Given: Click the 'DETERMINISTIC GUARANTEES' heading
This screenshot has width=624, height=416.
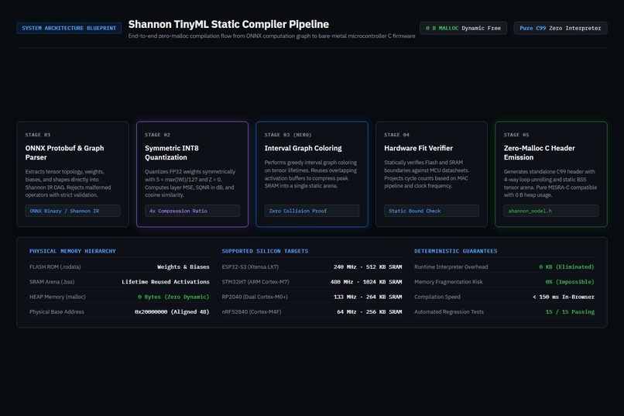Looking at the screenshot, I should tap(456, 251).
